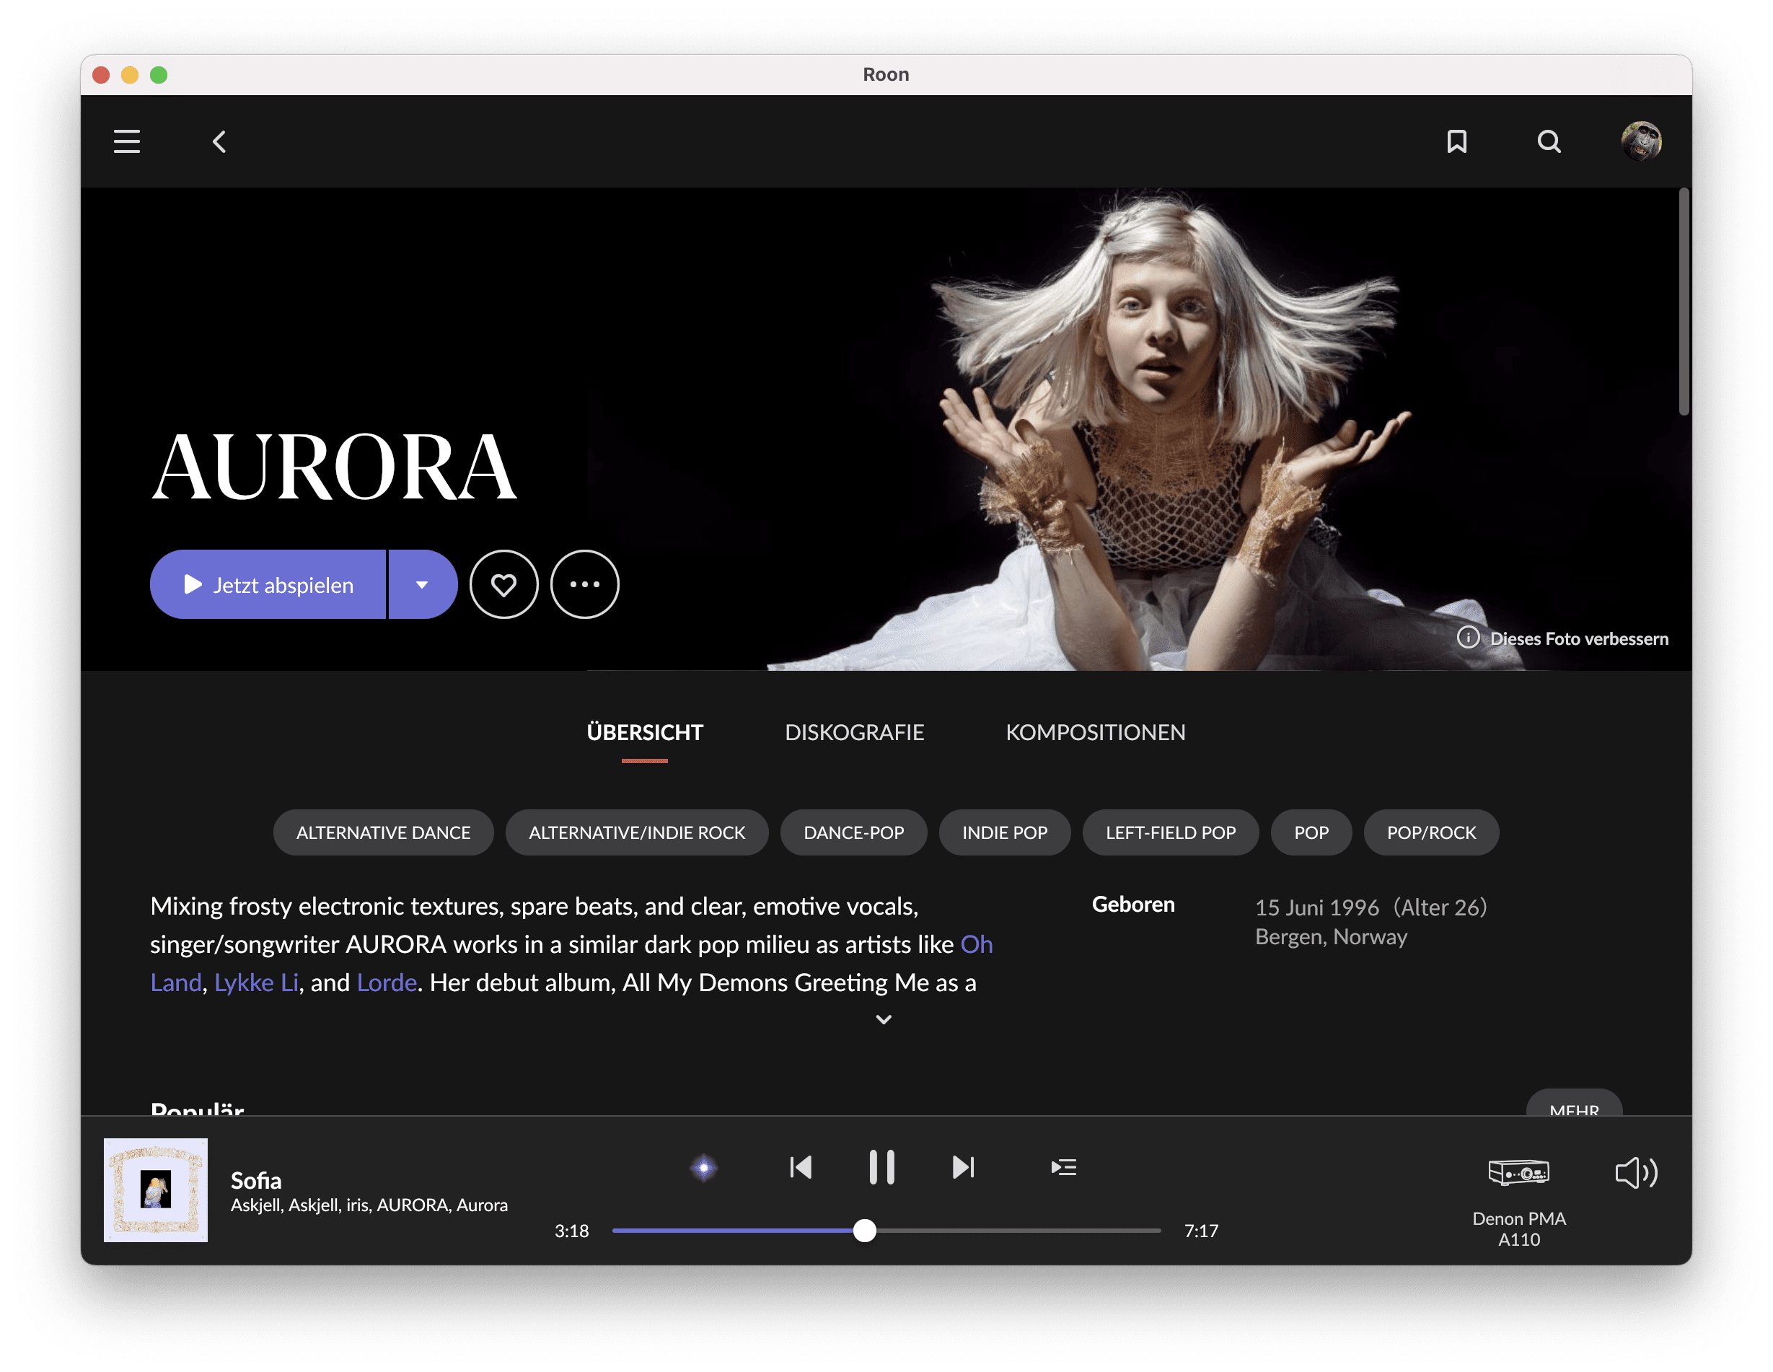Open the three-dot more options menu
Viewport: 1773px width, 1372px height.
(584, 584)
